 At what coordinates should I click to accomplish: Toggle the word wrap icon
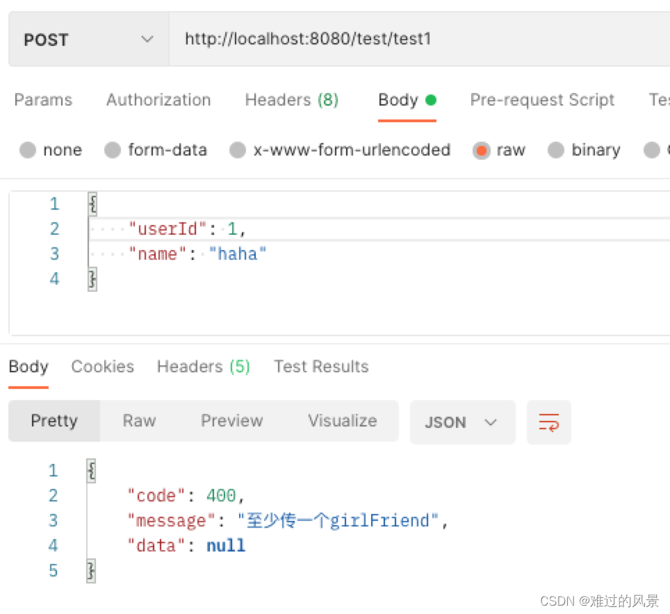pyautogui.click(x=549, y=422)
